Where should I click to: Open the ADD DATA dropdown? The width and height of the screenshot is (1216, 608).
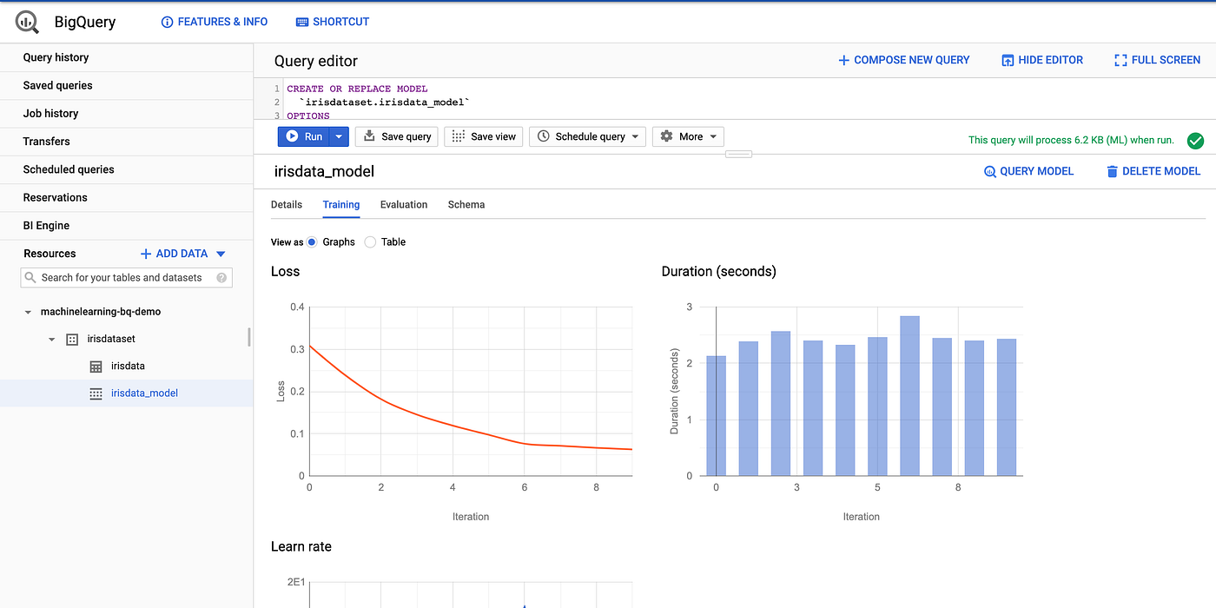[221, 253]
